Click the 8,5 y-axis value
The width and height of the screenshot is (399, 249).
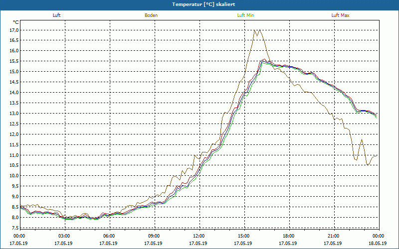point(15,207)
